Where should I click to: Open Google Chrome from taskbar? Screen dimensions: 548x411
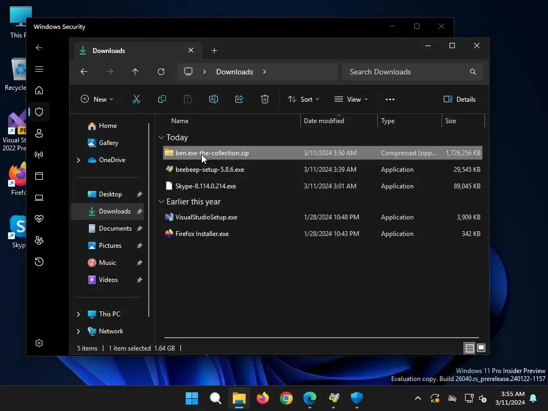(286, 398)
